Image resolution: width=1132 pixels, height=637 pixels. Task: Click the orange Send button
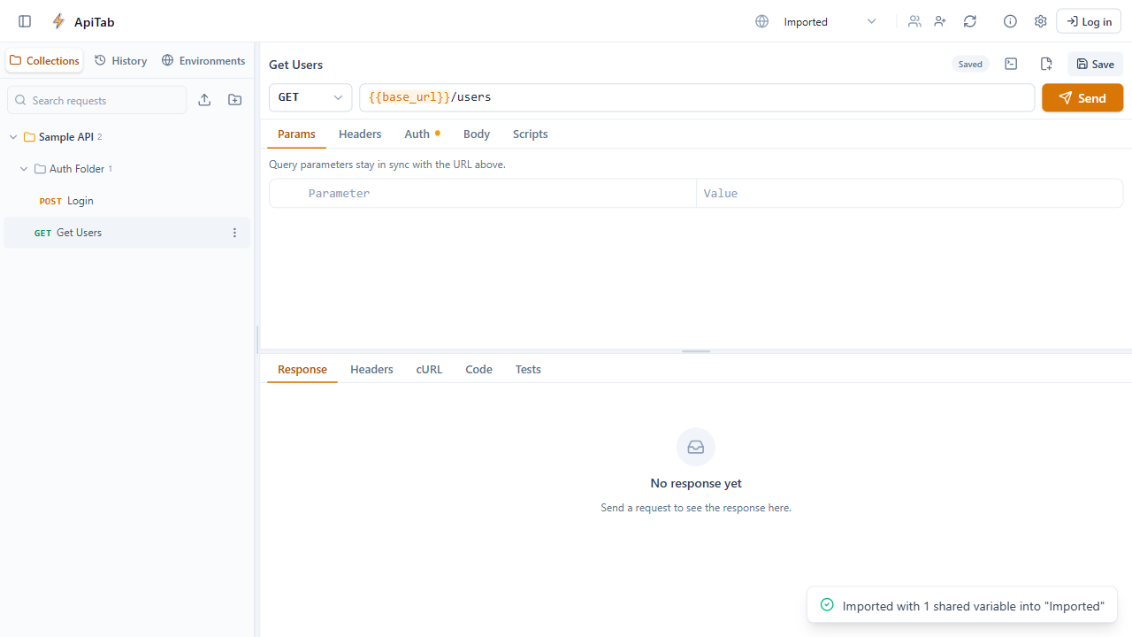(x=1082, y=97)
